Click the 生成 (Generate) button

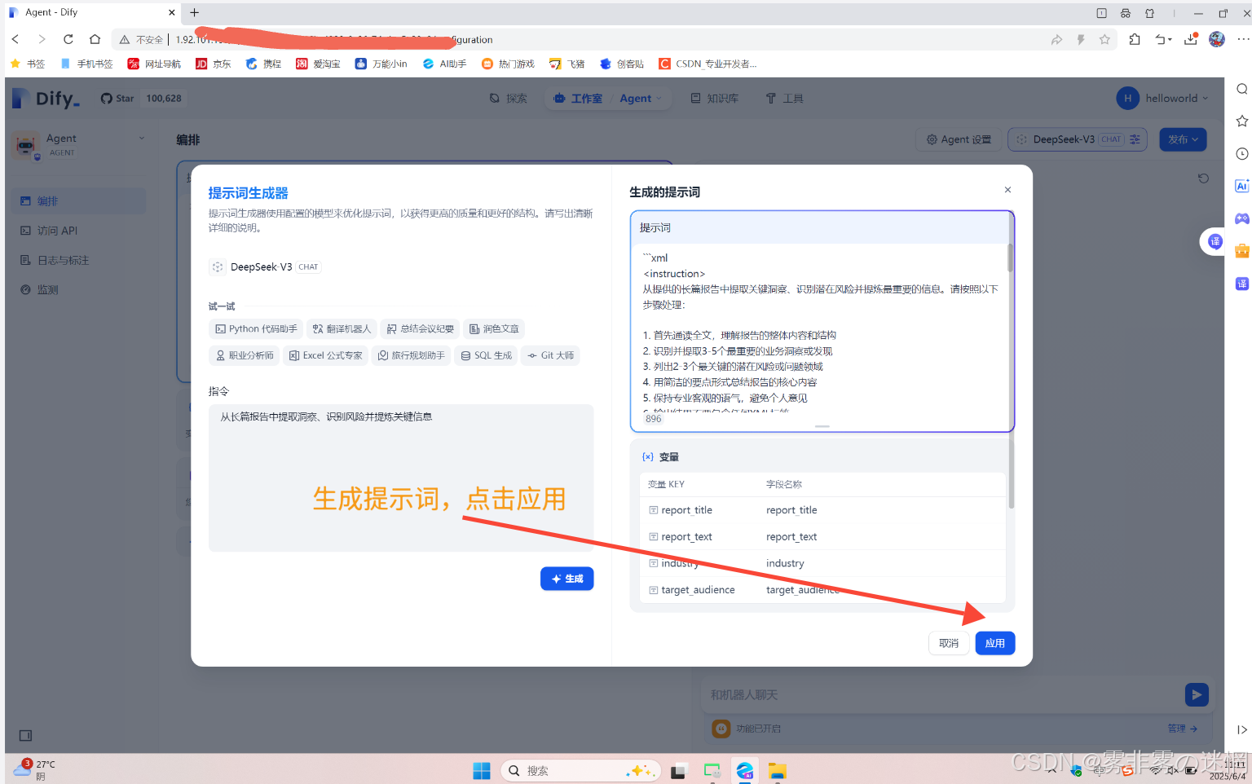tap(566, 579)
